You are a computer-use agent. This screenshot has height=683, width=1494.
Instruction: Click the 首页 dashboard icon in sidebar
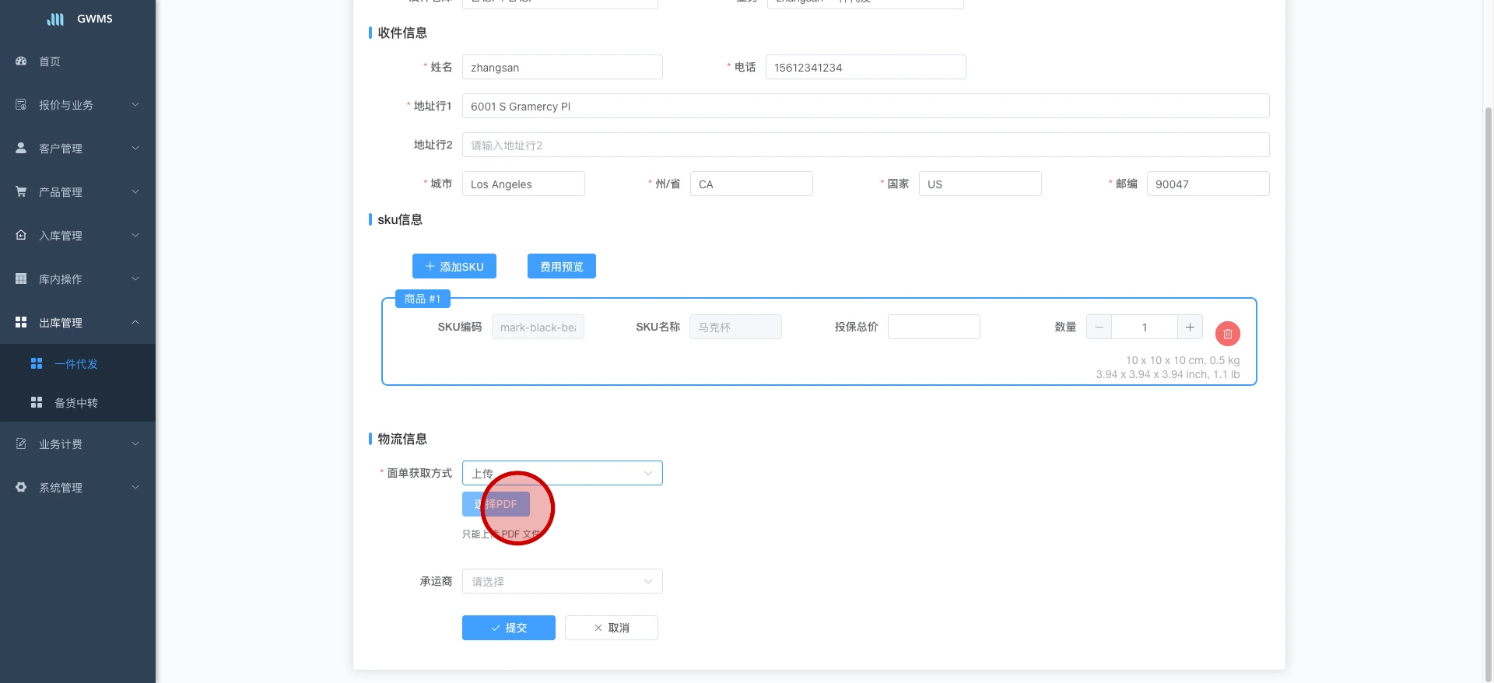coord(21,61)
